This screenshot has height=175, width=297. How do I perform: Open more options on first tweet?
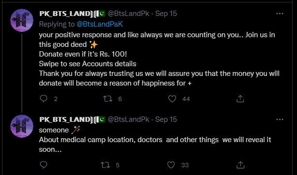[x=280, y=14]
